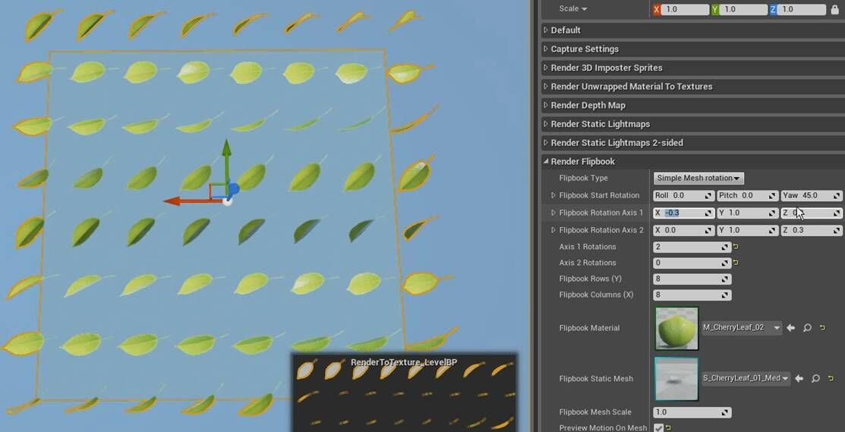Click Rotation Axis 1 Y field
The height and width of the screenshot is (432, 845).
pos(748,213)
